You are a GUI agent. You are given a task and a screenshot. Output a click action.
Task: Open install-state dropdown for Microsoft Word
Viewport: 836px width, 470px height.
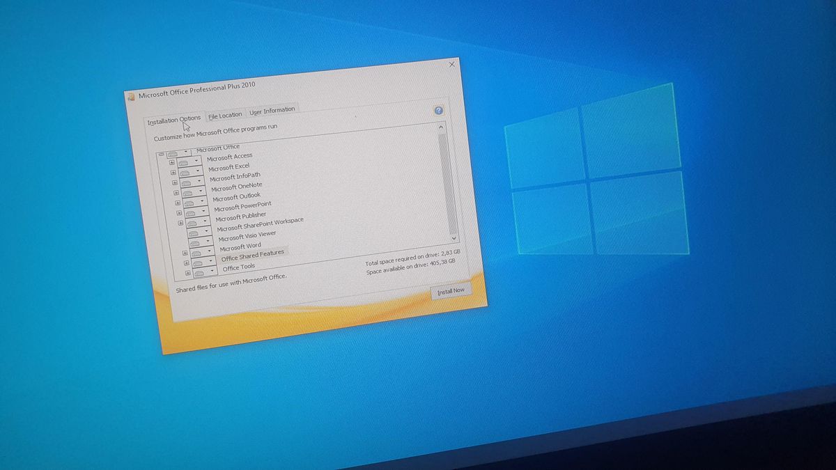pyautogui.click(x=203, y=251)
